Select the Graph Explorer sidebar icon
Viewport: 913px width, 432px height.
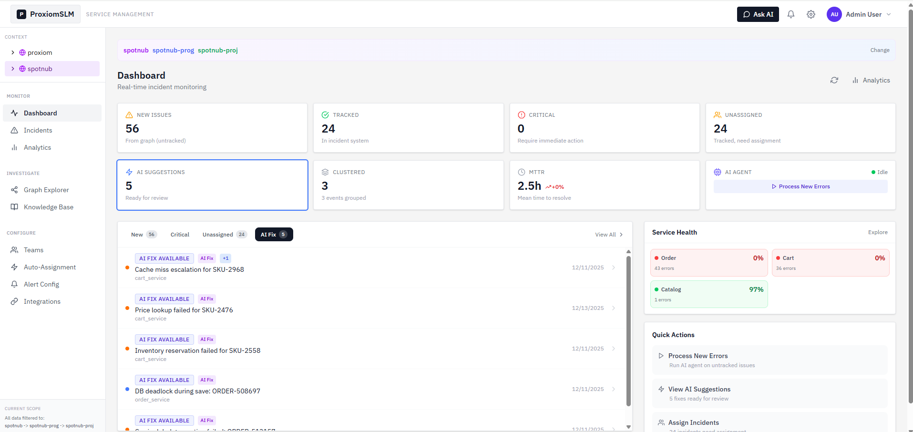14,190
